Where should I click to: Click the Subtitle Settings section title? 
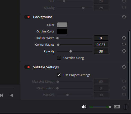[x=46, y=67]
